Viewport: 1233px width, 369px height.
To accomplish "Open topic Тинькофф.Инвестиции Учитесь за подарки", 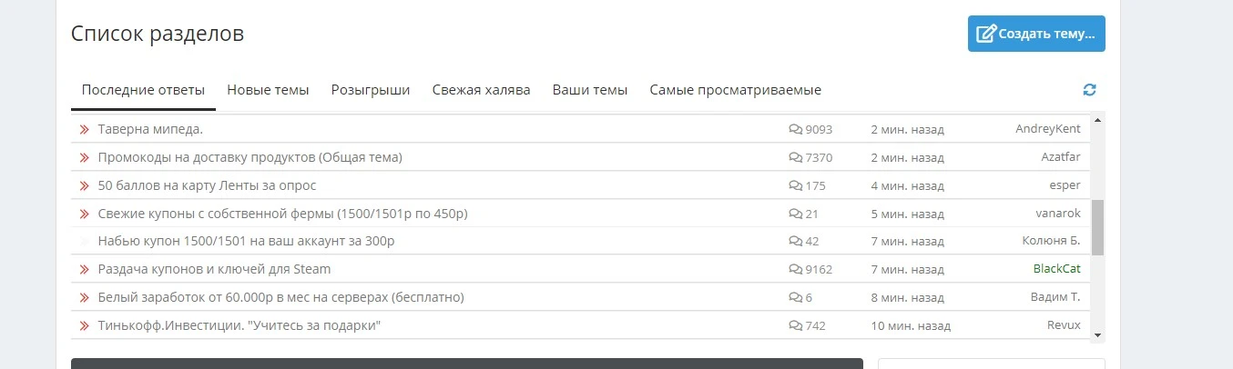I will (x=239, y=325).
